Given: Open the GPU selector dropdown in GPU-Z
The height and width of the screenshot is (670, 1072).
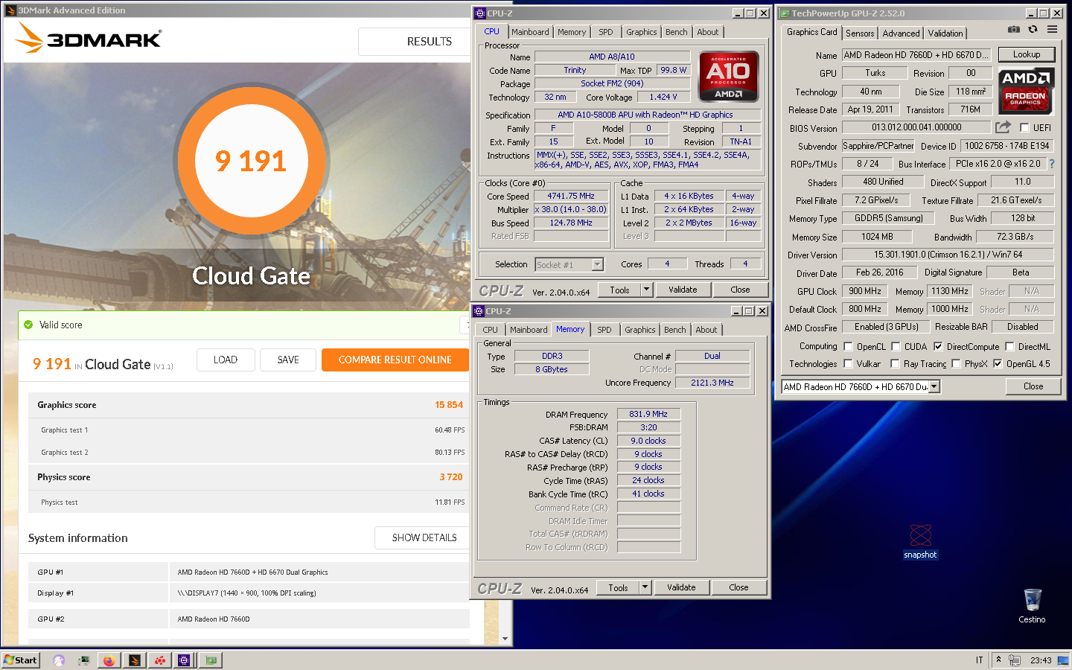Looking at the screenshot, I should pos(934,386).
